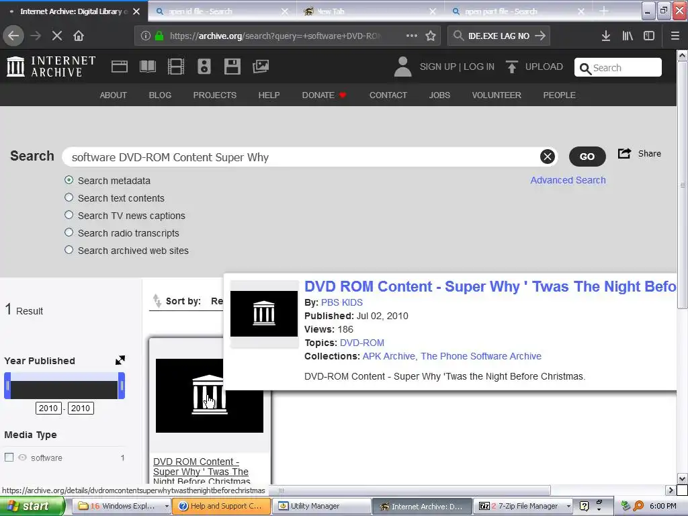Screen dimensions: 688x516
Task: Open the DONATE menu item
Action: pyautogui.click(x=324, y=95)
